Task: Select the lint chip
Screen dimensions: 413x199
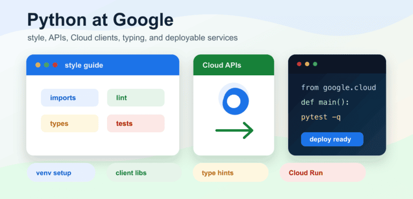Action: [136, 98]
